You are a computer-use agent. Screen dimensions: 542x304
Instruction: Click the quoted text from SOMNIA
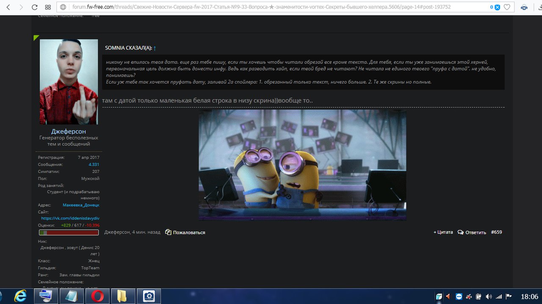303,72
